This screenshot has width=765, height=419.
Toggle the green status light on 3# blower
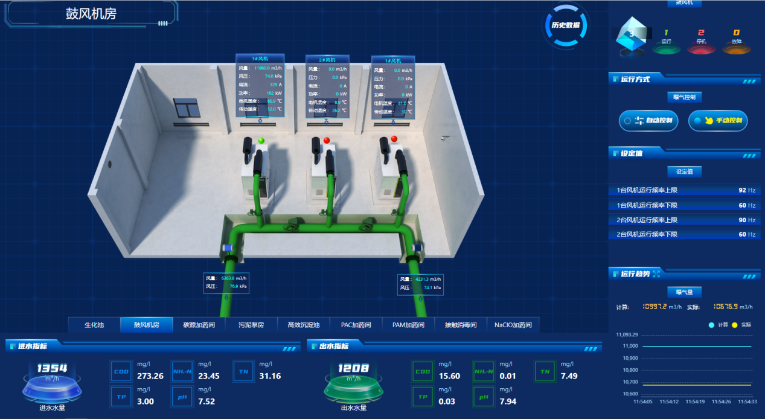(261, 141)
